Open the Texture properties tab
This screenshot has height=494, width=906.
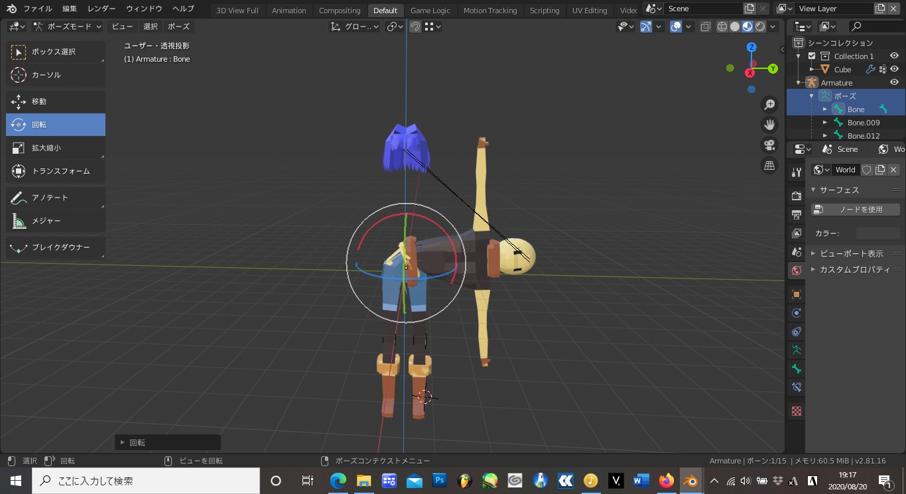(x=797, y=411)
